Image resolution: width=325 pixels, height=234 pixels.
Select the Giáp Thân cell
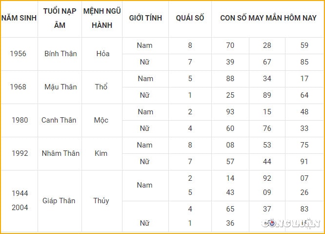point(59,201)
